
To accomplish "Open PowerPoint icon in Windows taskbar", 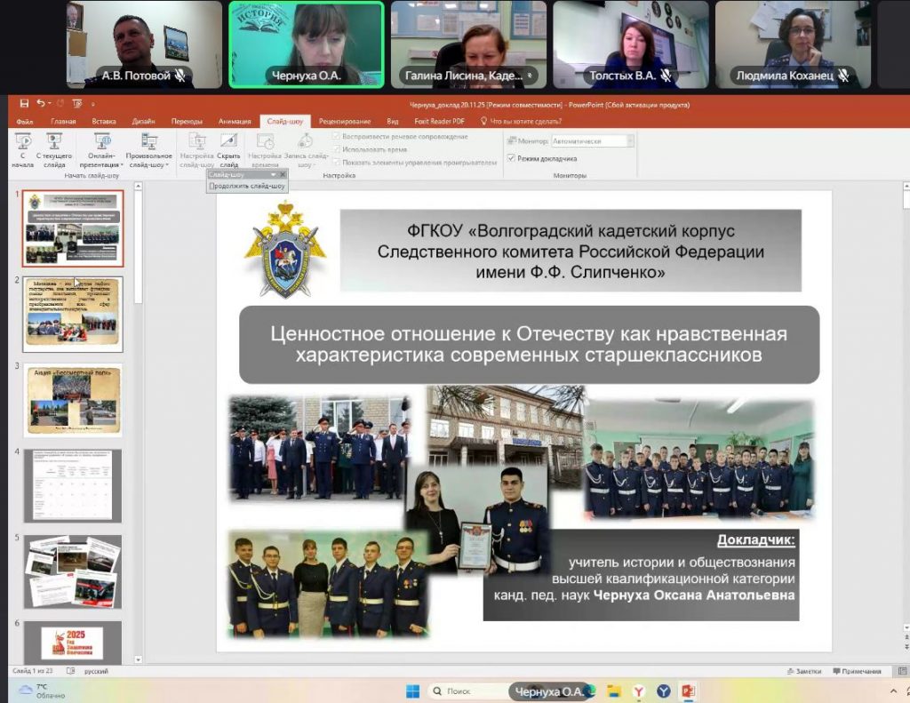I will click(688, 691).
